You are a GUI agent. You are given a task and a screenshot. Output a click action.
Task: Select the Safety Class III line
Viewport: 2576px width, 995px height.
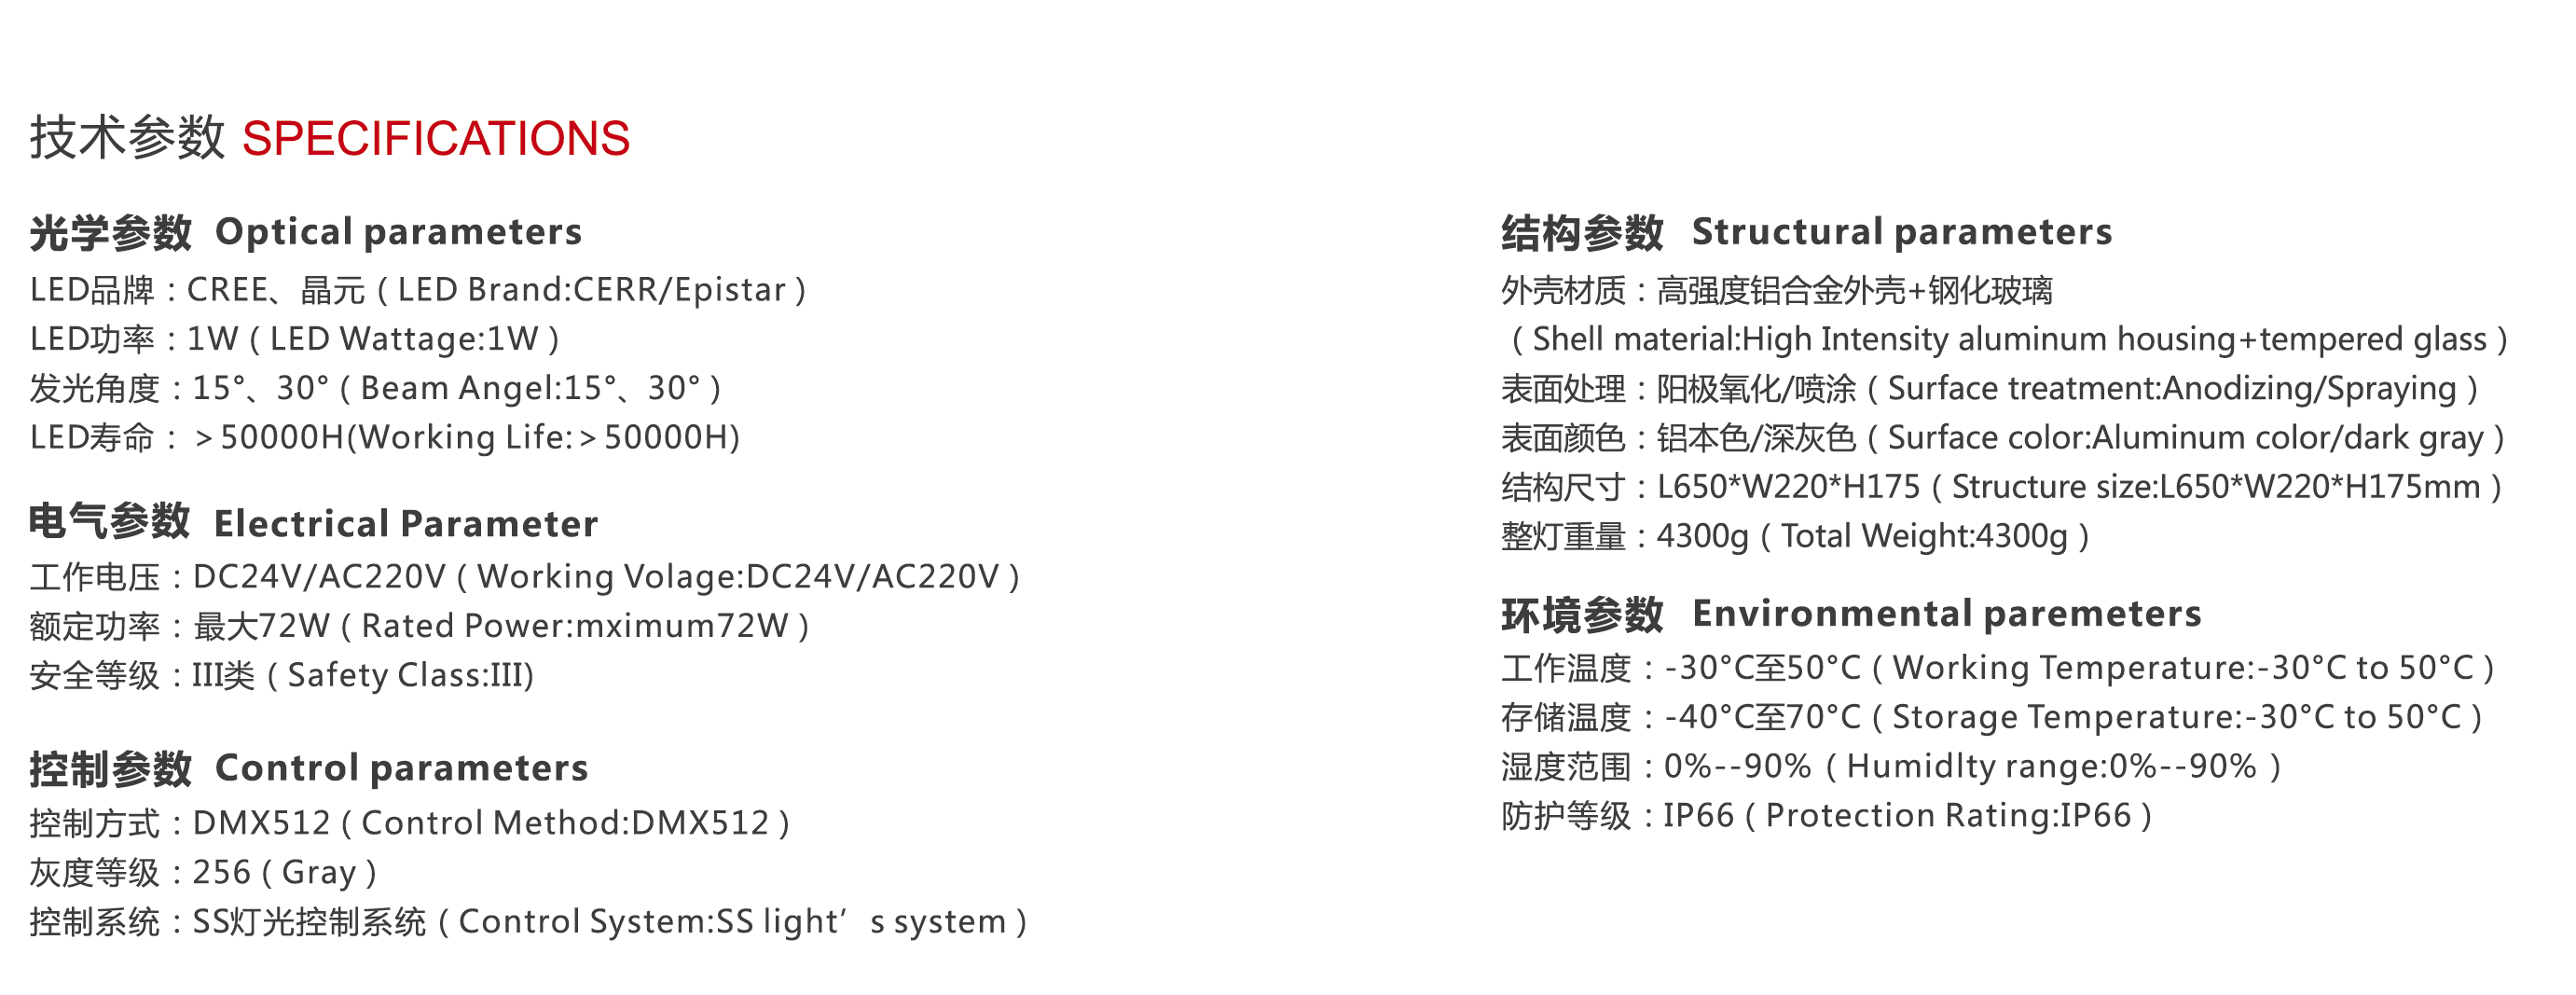tap(281, 675)
